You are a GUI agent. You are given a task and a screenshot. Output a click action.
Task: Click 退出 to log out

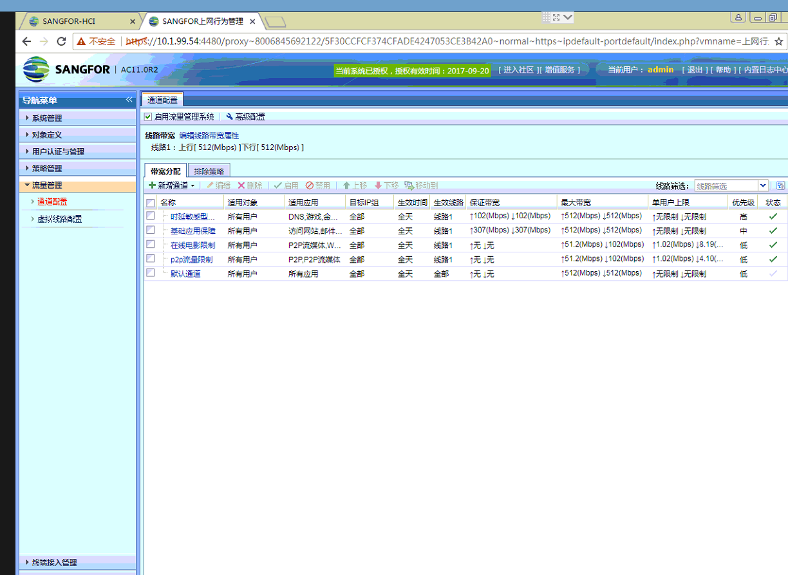tap(695, 70)
